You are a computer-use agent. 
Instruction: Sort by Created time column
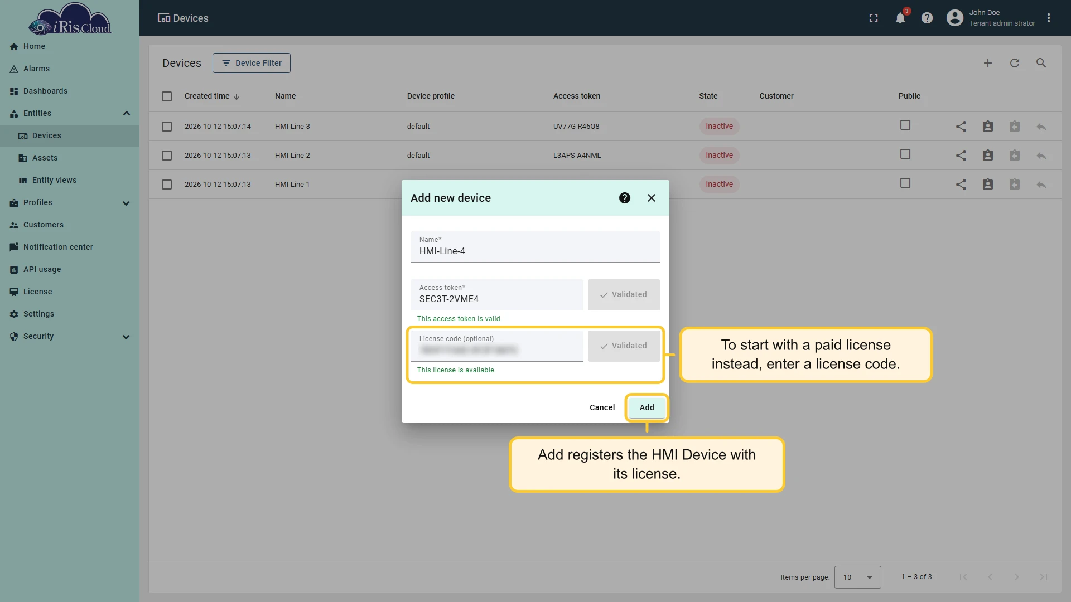[212, 96]
